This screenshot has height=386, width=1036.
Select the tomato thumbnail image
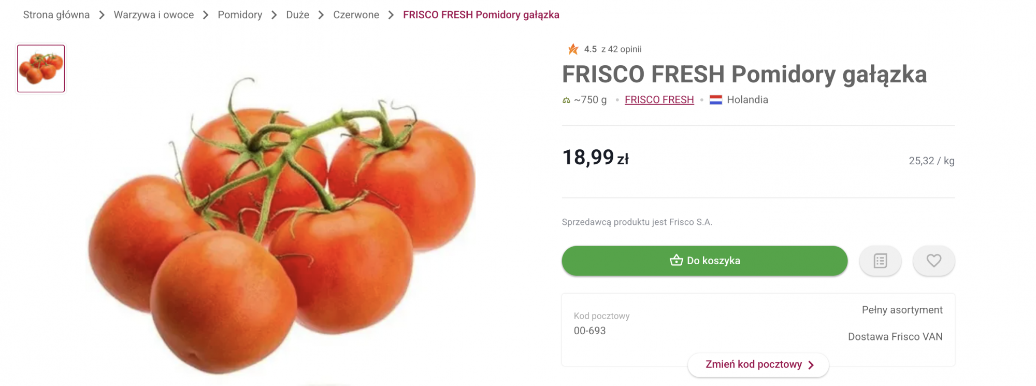41,68
